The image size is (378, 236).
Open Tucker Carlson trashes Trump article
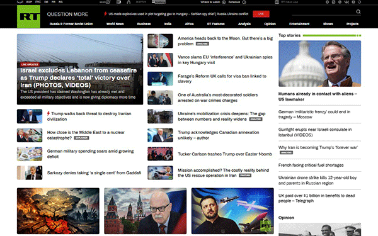[x=225, y=154]
